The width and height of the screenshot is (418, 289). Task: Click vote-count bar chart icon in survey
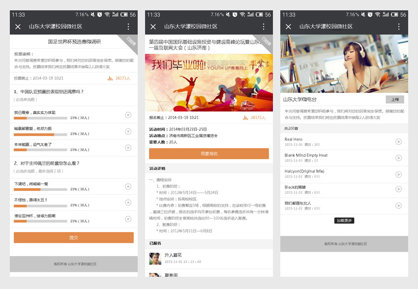click(110, 78)
